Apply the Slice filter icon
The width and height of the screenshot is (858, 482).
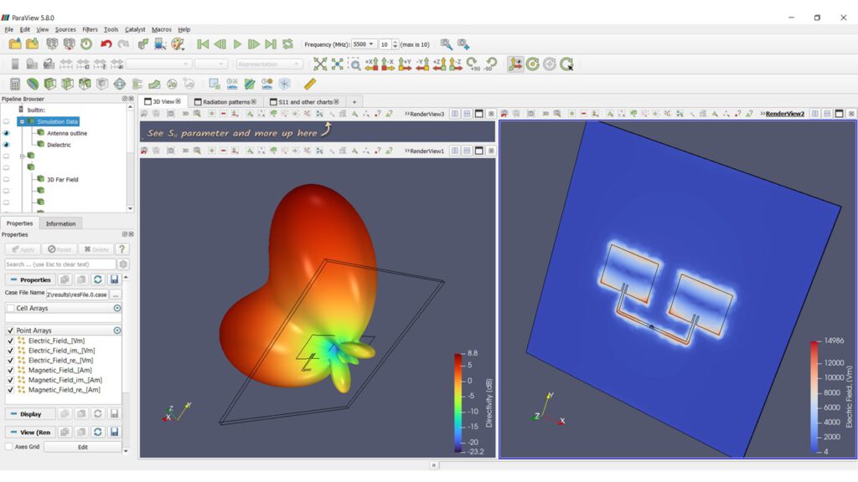point(67,85)
